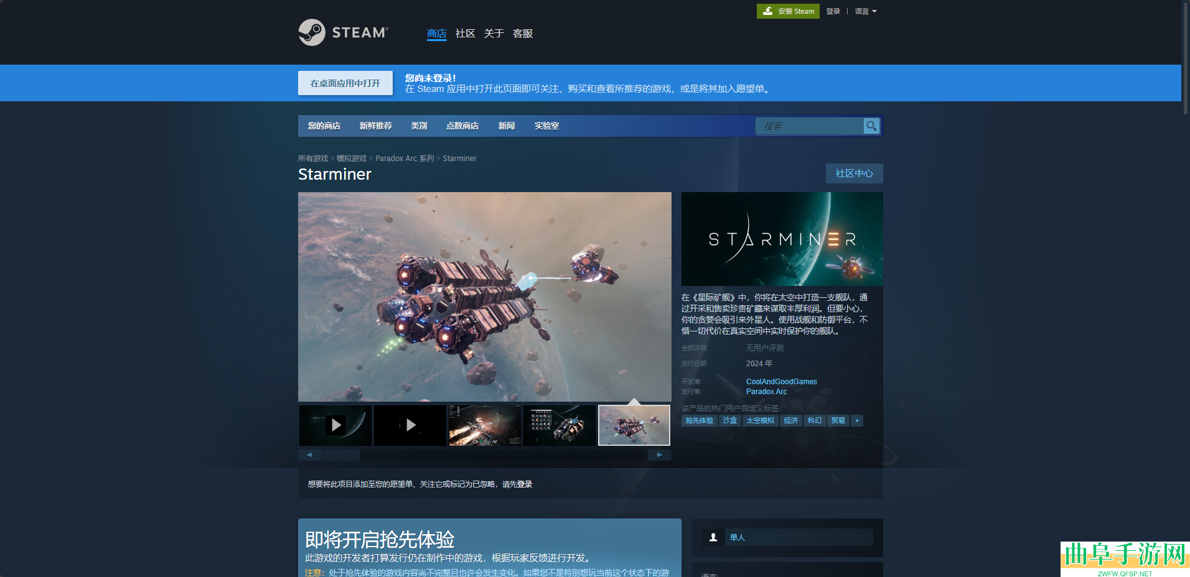Viewport: 1190px width, 577px height.
Task: Click the 科幻 tag
Action: [815, 421]
